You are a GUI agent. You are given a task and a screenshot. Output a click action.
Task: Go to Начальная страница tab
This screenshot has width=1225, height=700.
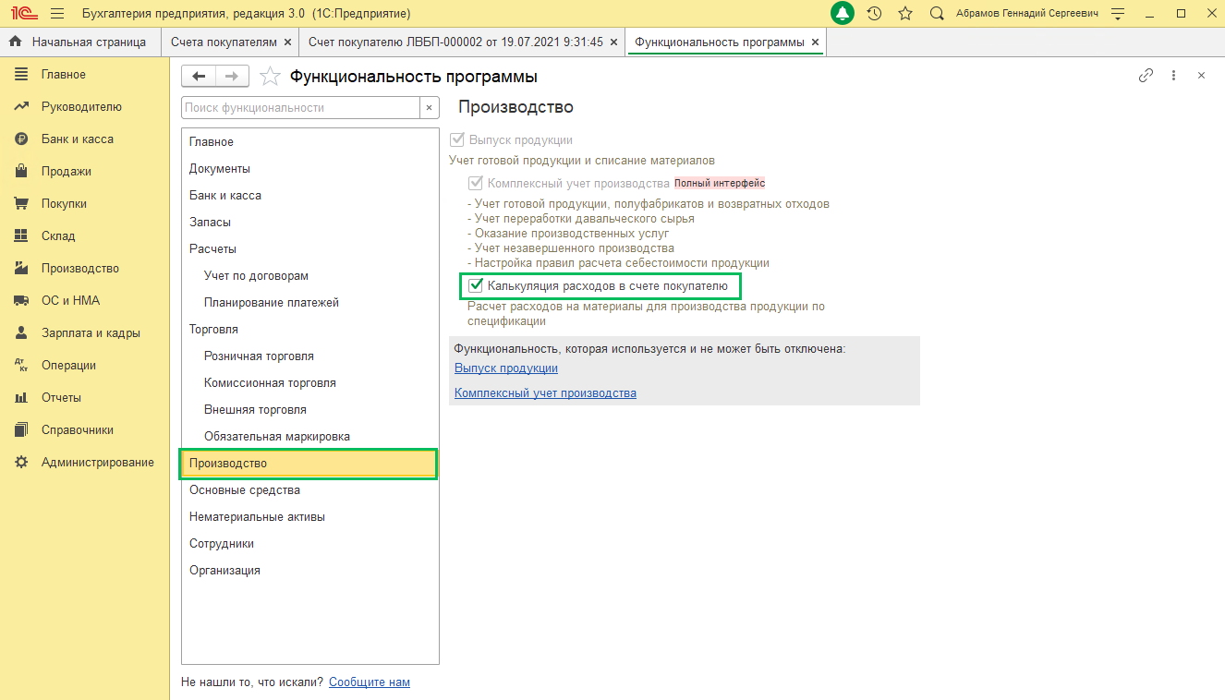tap(79, 42)
